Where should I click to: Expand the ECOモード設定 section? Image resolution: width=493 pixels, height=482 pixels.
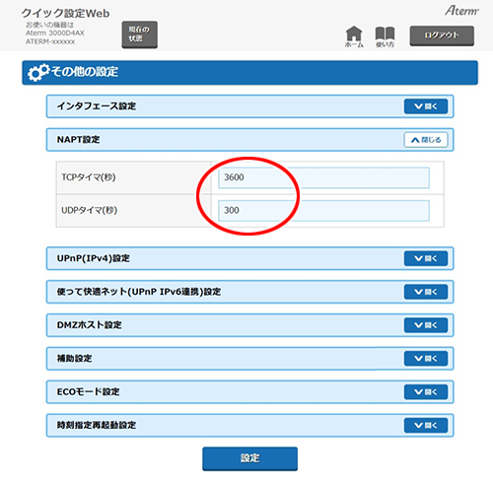pyautogui.click(x=426, y=392)
